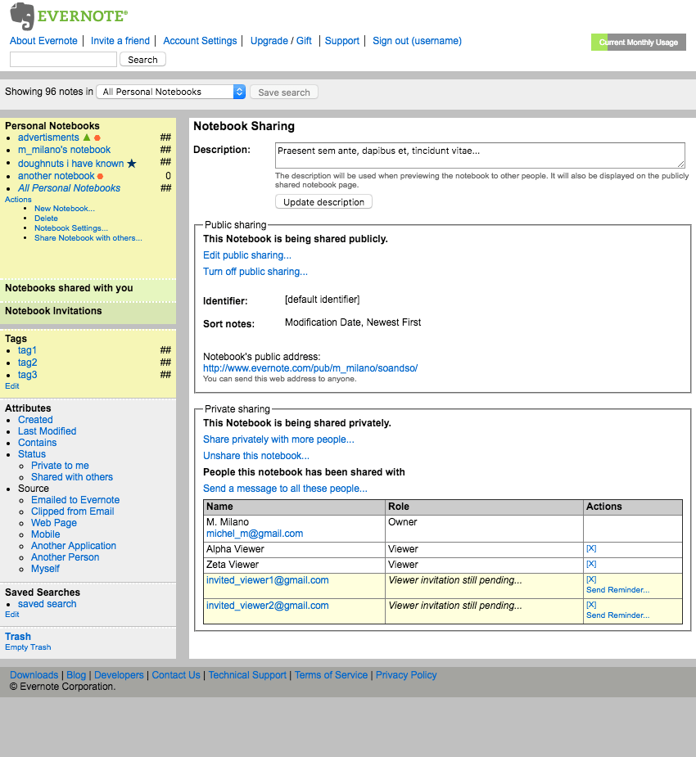Click Share privately with more people...
The width and height of the screenshot is (696, 757).
coord(278,439)
